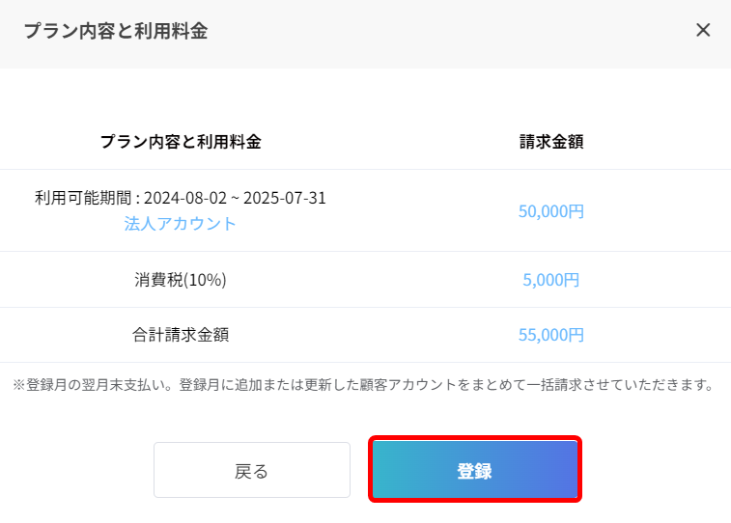This screenshot has height=523, width=731.
Task: Click the 登録 register button
Action: (475, 469)
